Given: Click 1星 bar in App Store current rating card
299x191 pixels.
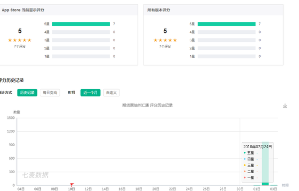Looking at the screenshot, I should coord(81,56).
